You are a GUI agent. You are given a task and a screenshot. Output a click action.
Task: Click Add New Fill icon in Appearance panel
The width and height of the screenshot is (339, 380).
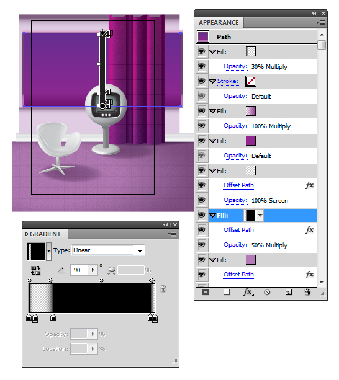(227, 292)
